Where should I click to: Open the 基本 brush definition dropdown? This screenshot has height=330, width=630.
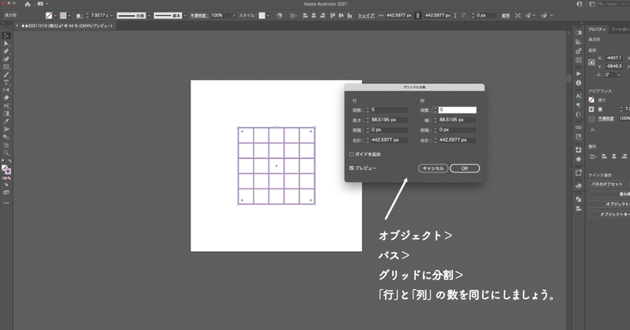pos(185,16)
